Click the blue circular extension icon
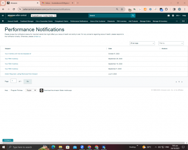The height and width of the screenshot is (150, 188). (x=150, y=9)
